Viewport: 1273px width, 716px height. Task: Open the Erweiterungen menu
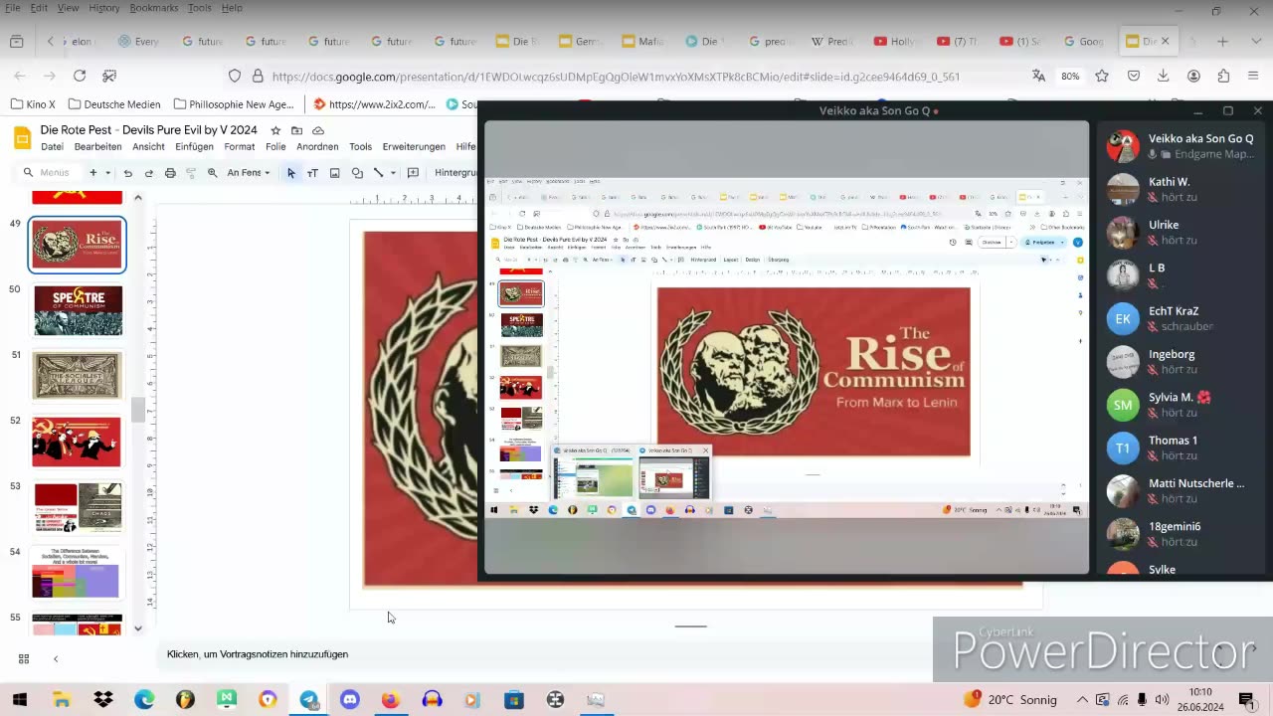[414, 146]
